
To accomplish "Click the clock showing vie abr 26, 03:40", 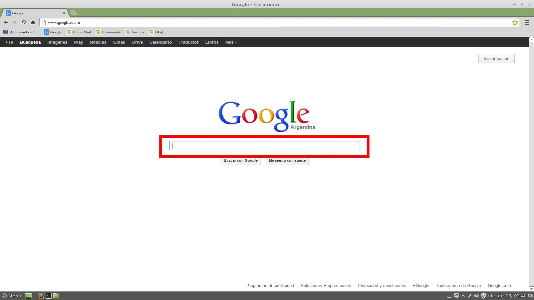I will tap(507, 296).
